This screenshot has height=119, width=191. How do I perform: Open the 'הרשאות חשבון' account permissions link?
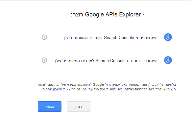(x=64, y=89)
